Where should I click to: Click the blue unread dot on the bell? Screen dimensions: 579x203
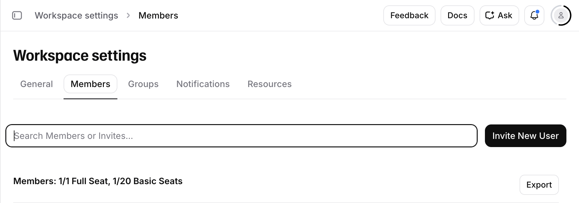537,12
